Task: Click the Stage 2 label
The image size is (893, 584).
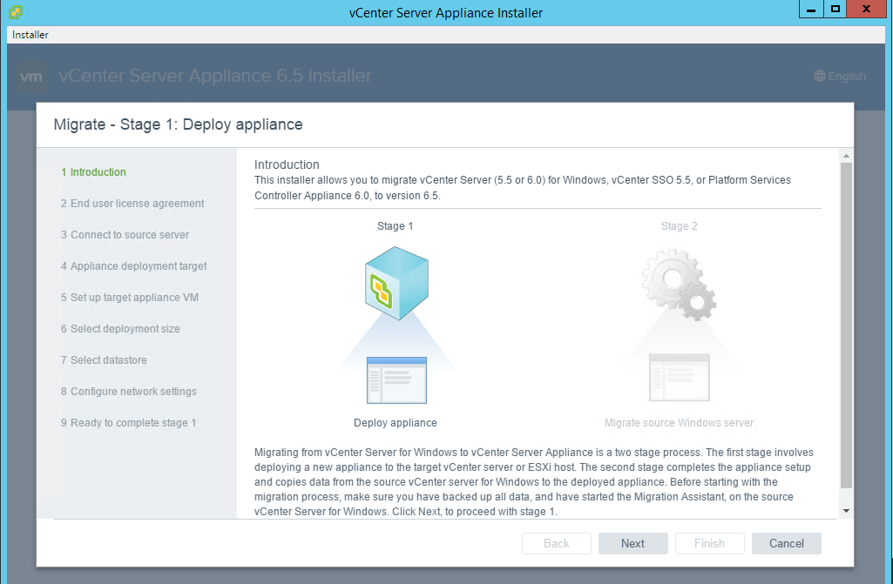Action: 679,226
